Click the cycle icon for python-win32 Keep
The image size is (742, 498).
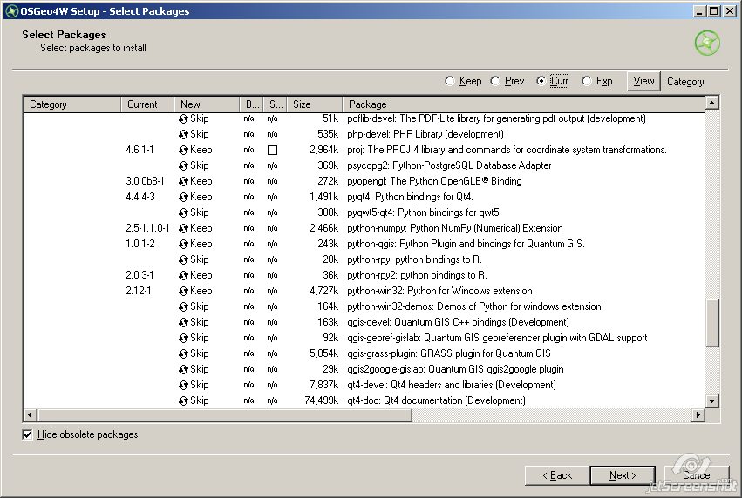(184, 291)
